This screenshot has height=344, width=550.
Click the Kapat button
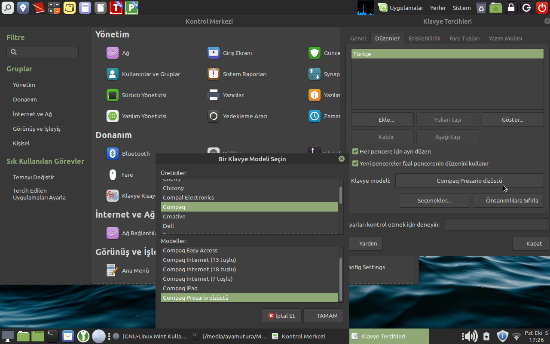click(530, 243)
